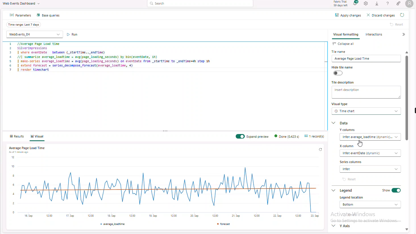This screenshot has width=416, height=234.
Task: Click the downloads icon in the top bar
Action: [x=377, y=3]
